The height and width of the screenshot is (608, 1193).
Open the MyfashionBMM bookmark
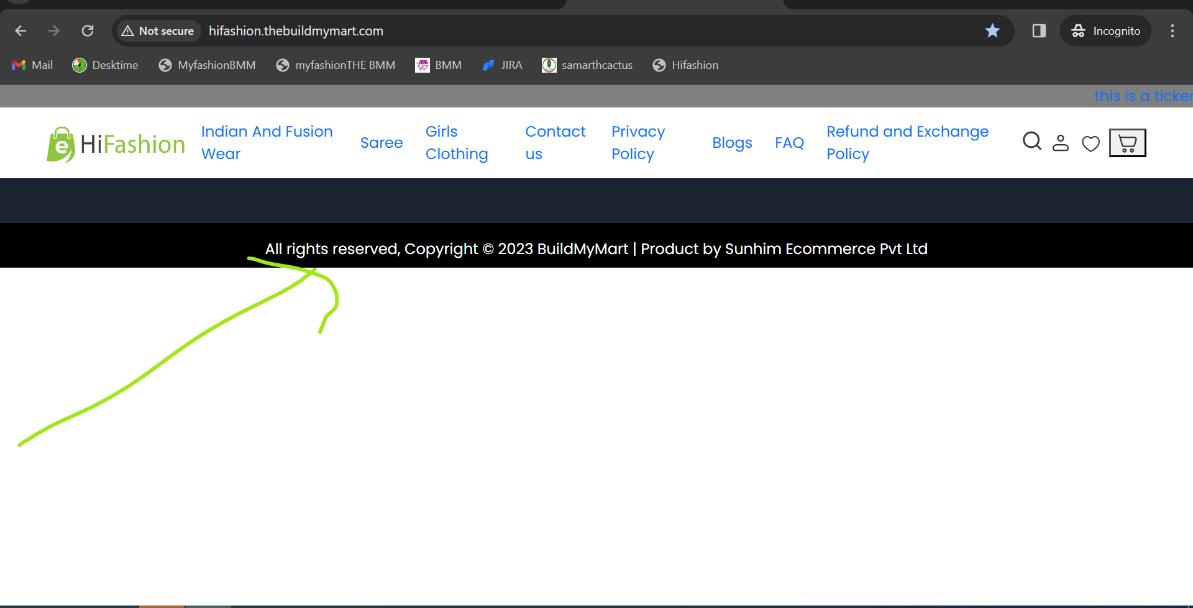click(207, 65)
